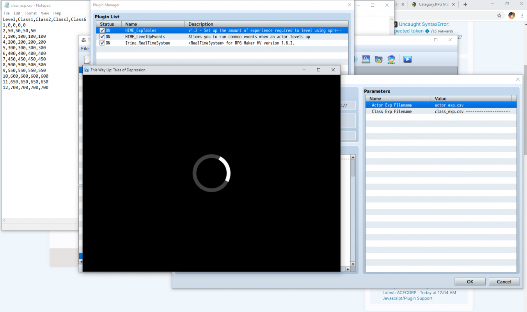Open the Javascript/Plugin Support forum link
527x312 pixels.
click(407, 298)
